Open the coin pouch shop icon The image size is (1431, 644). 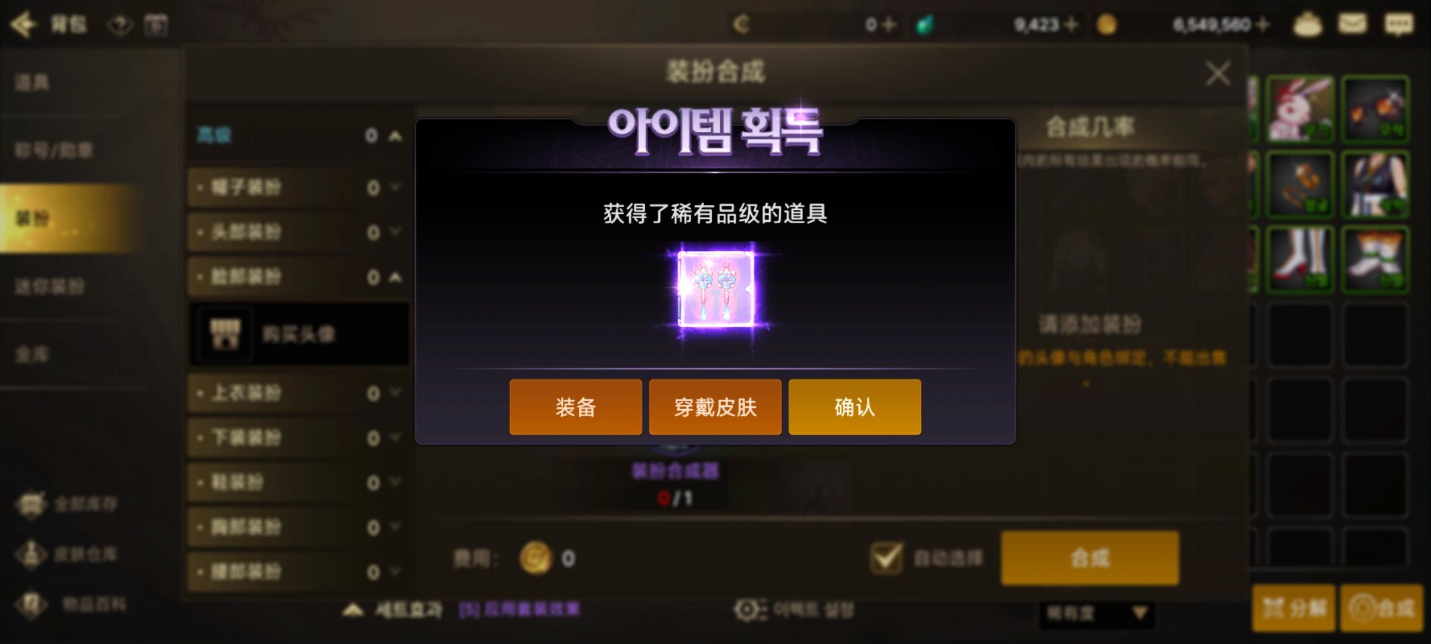(x=1307, y=24)
